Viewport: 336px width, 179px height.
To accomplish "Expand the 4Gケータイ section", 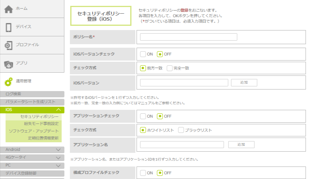I will [x=58, y=158].
